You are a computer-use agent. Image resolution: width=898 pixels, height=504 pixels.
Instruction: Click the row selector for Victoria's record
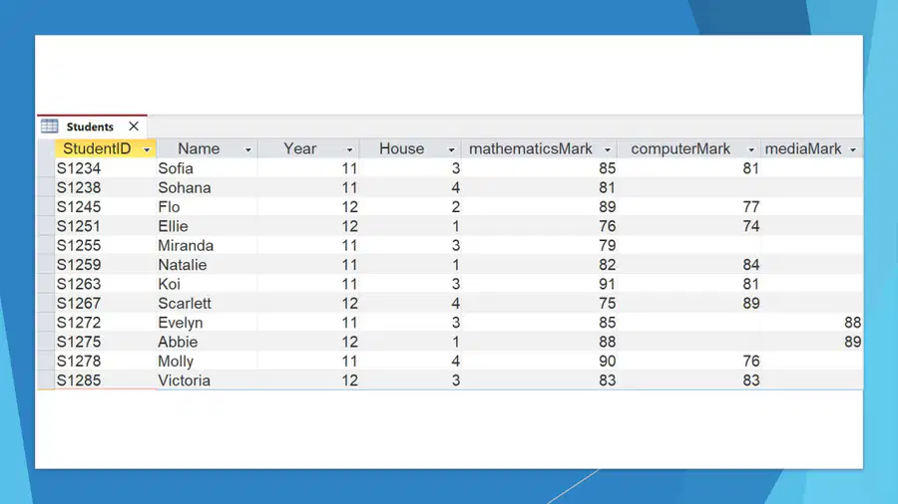[x=46, y=380]
